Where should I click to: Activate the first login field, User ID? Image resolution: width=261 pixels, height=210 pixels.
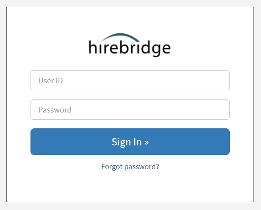pyautogui.click(x=130, y=80)
